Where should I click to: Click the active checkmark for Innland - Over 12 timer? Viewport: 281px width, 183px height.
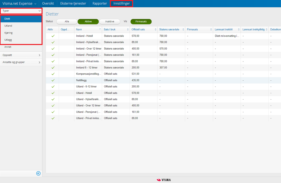pyautogui.click(x=53, y=48)
